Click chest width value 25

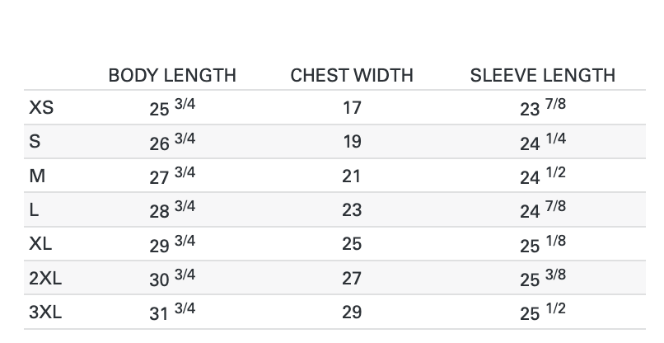click(352, 244)
